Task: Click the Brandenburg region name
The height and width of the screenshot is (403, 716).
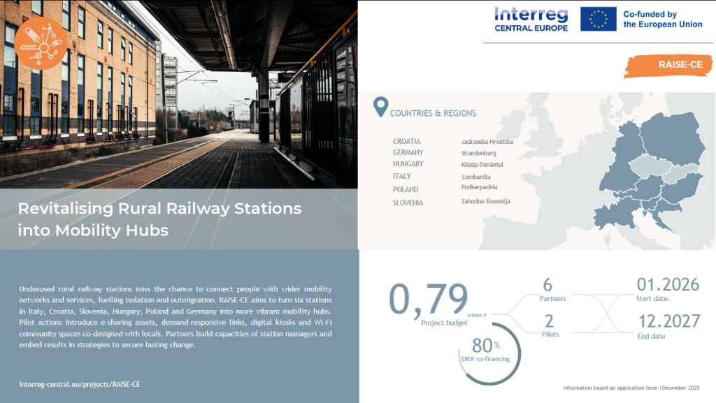Action: click(x=479, y=153)
